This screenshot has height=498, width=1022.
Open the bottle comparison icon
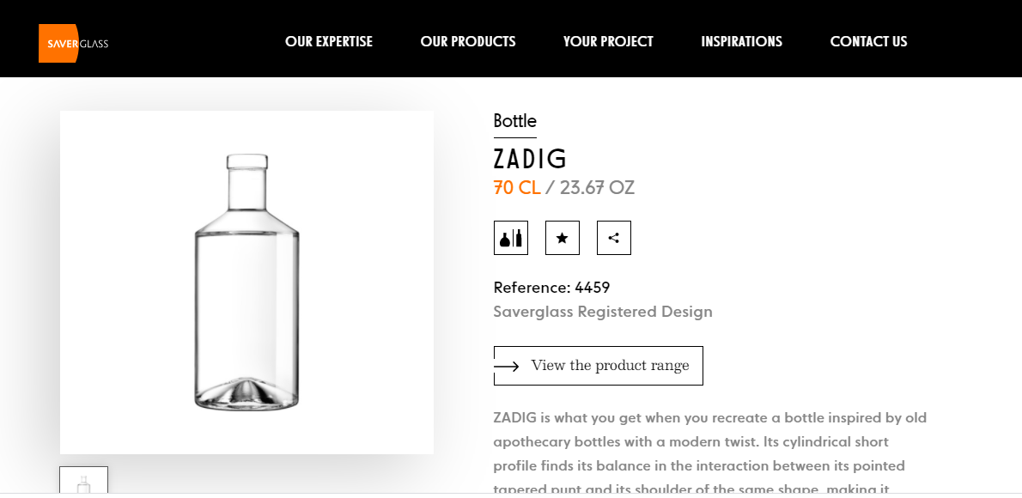click(511, 238)
